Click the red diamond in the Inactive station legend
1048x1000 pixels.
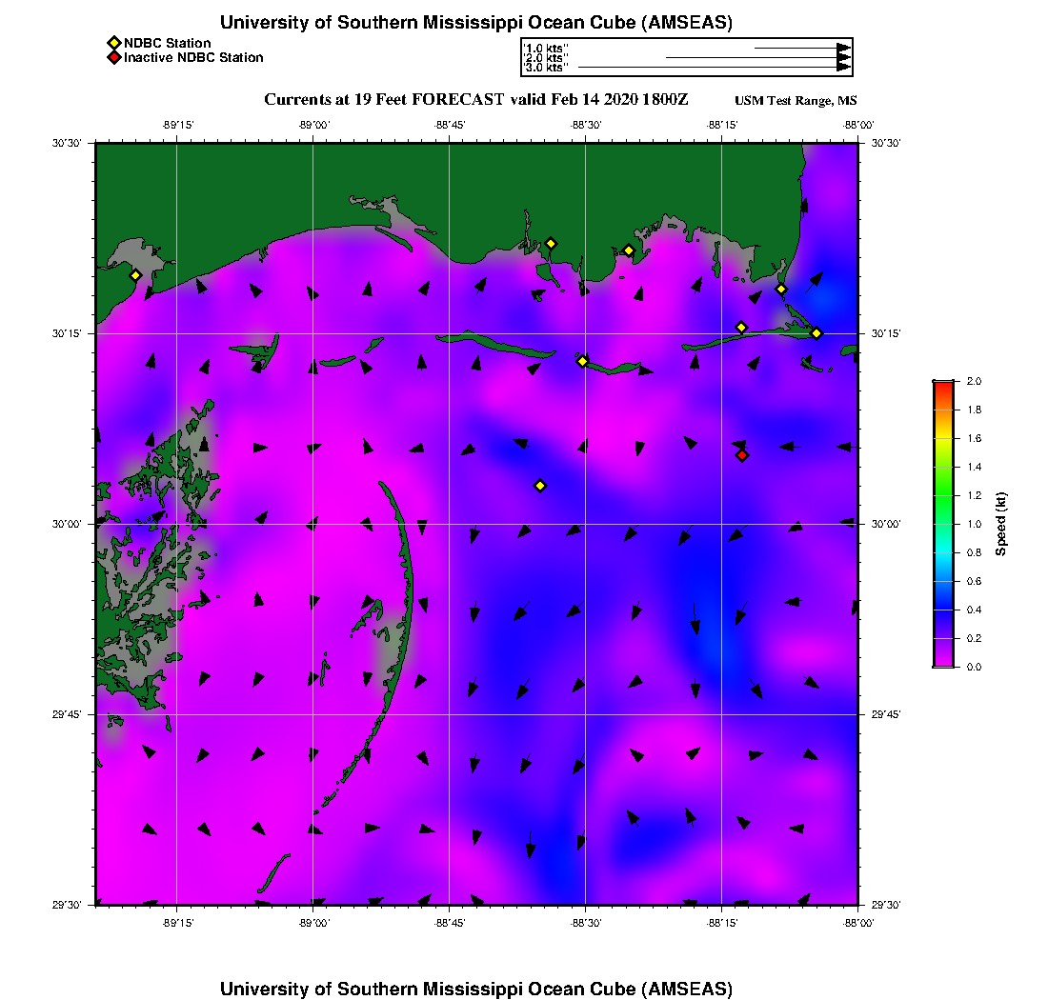[113, 58]
